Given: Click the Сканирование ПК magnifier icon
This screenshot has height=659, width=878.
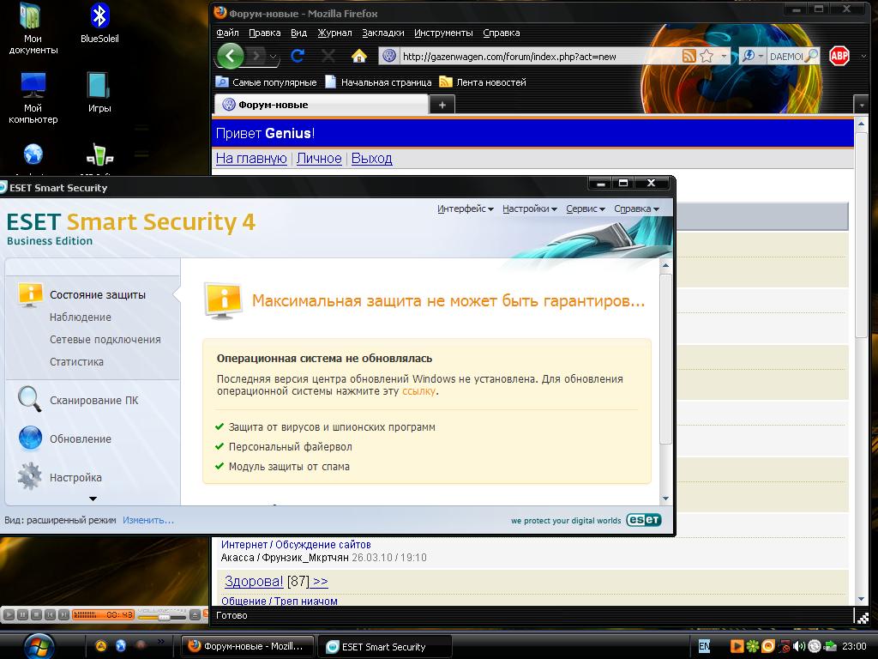Looking at the screenshot, I should pos(29,400).
